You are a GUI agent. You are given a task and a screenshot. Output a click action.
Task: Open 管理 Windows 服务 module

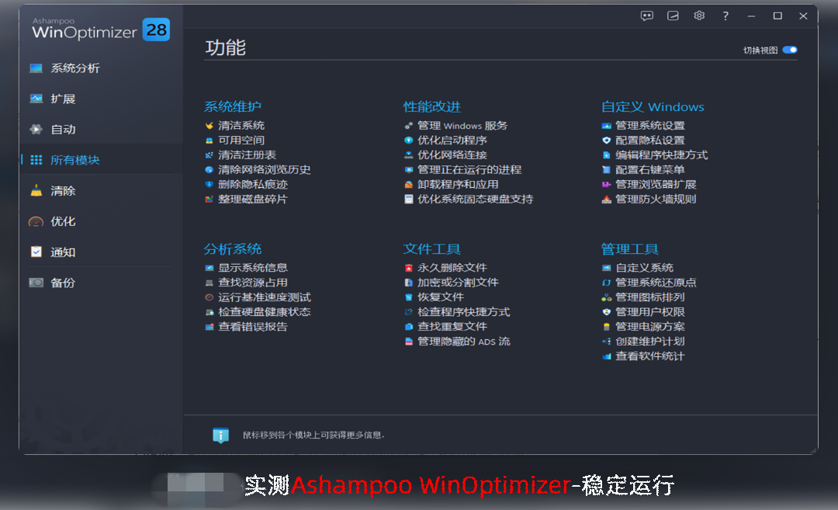point(462,126)
